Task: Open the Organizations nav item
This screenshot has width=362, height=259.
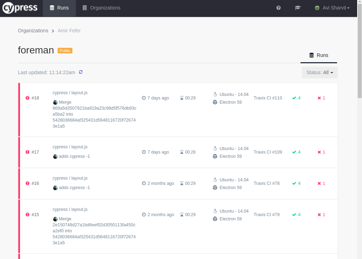Action: point(101,8)
